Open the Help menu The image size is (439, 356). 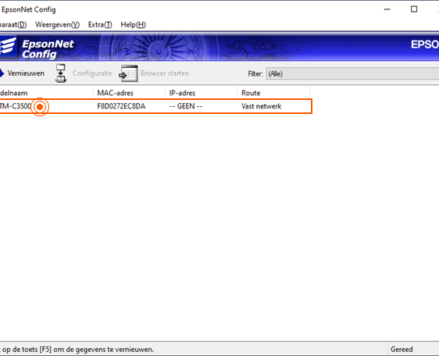(133, 25)
